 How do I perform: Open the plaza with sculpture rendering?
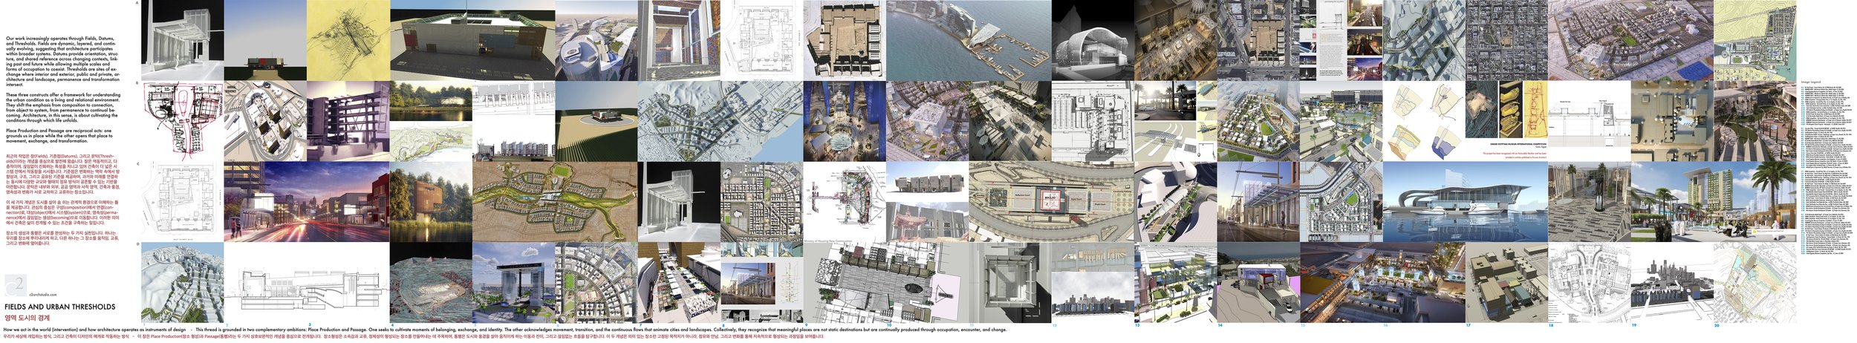(x=1588, y=202)
